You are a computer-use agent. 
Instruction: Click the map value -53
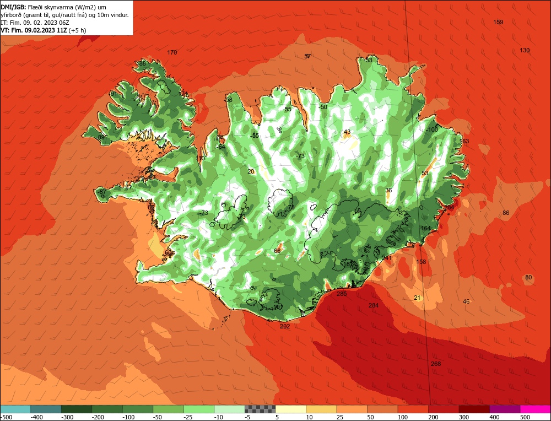[x=368, y=61]
